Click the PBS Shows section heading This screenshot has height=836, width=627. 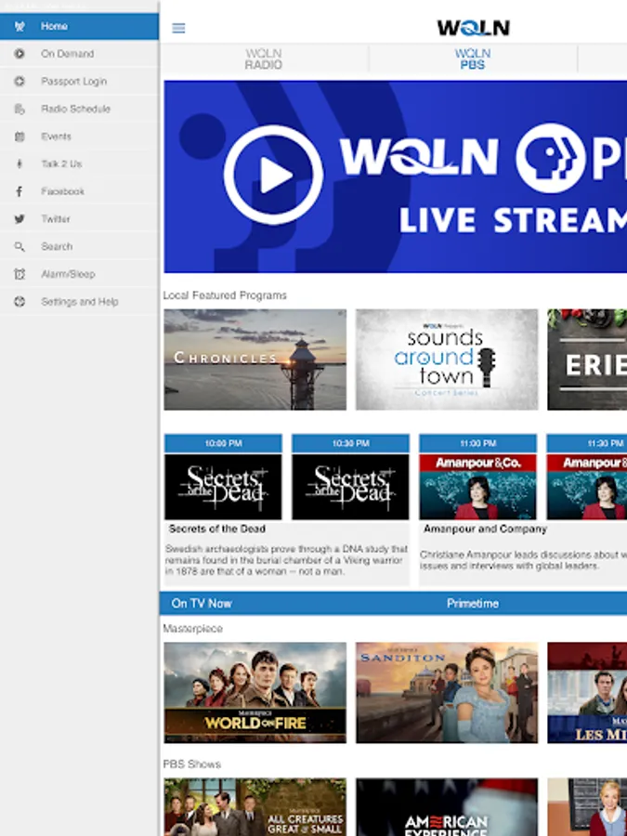tap(192, 764)
